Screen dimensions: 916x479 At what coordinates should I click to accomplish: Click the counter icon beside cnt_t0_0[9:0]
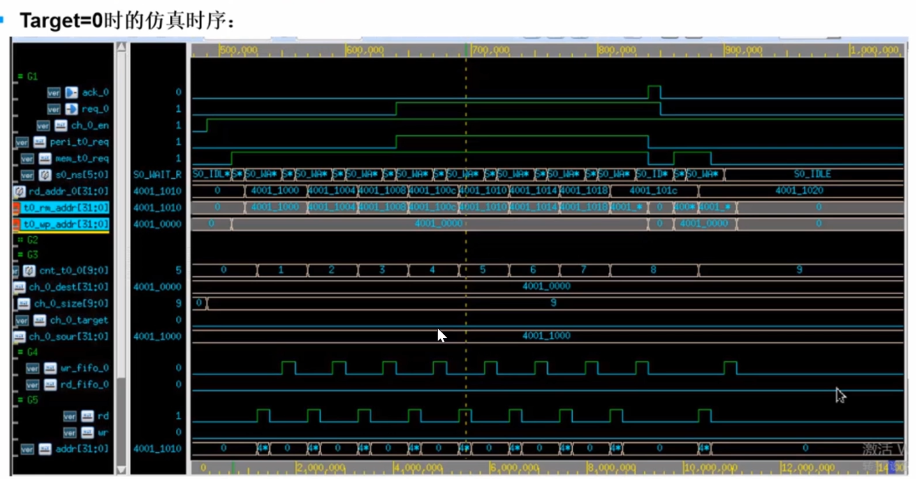tap(30, 271)
